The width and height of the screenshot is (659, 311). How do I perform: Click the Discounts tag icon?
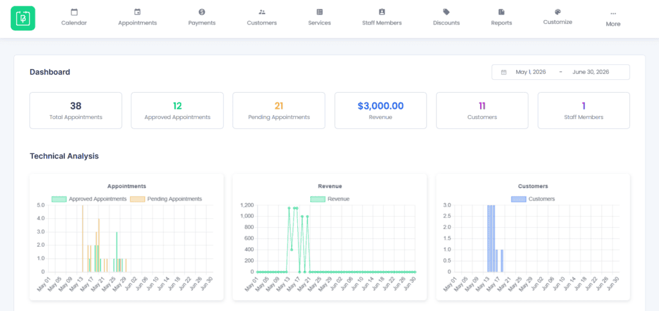pyautogui.click(x=447, y=12)
